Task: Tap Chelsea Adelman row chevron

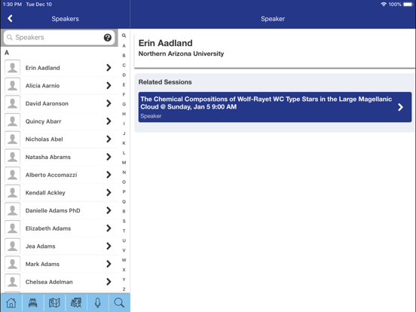Action: click(109, 282)
